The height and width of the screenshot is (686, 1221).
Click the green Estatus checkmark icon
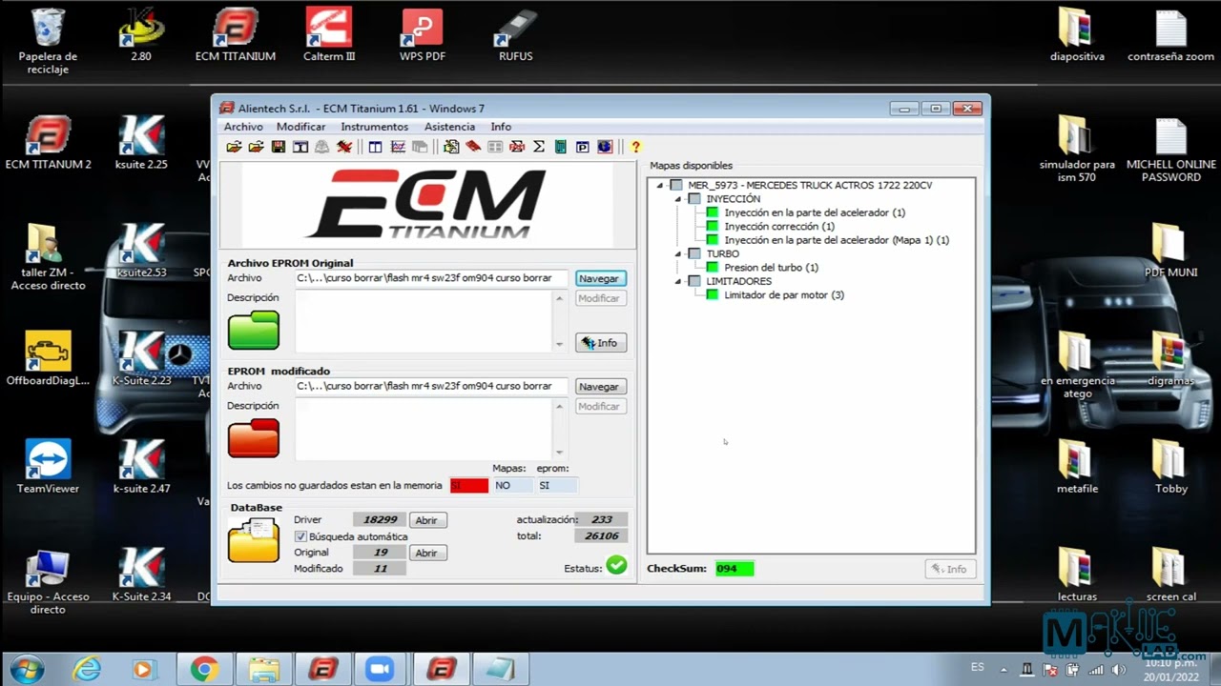tap(617, 565)
